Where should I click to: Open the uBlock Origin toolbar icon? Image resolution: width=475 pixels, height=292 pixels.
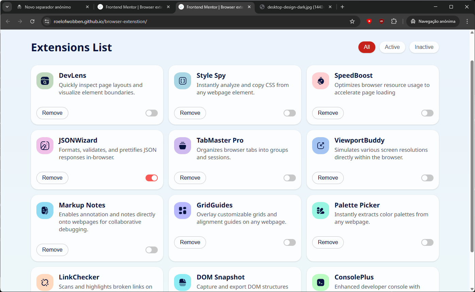pos(381,21)
